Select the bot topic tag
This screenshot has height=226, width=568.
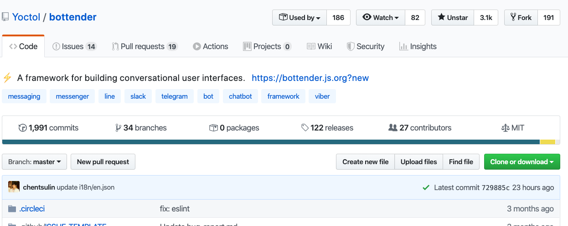click(208, 96)
